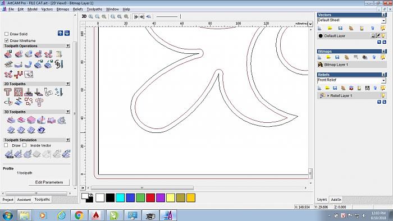Click the last icon in Toolpath Simulation
Image resolution: width=393 pixels, height=221 pixels.
pyautogui.click(x=66, y=154)
